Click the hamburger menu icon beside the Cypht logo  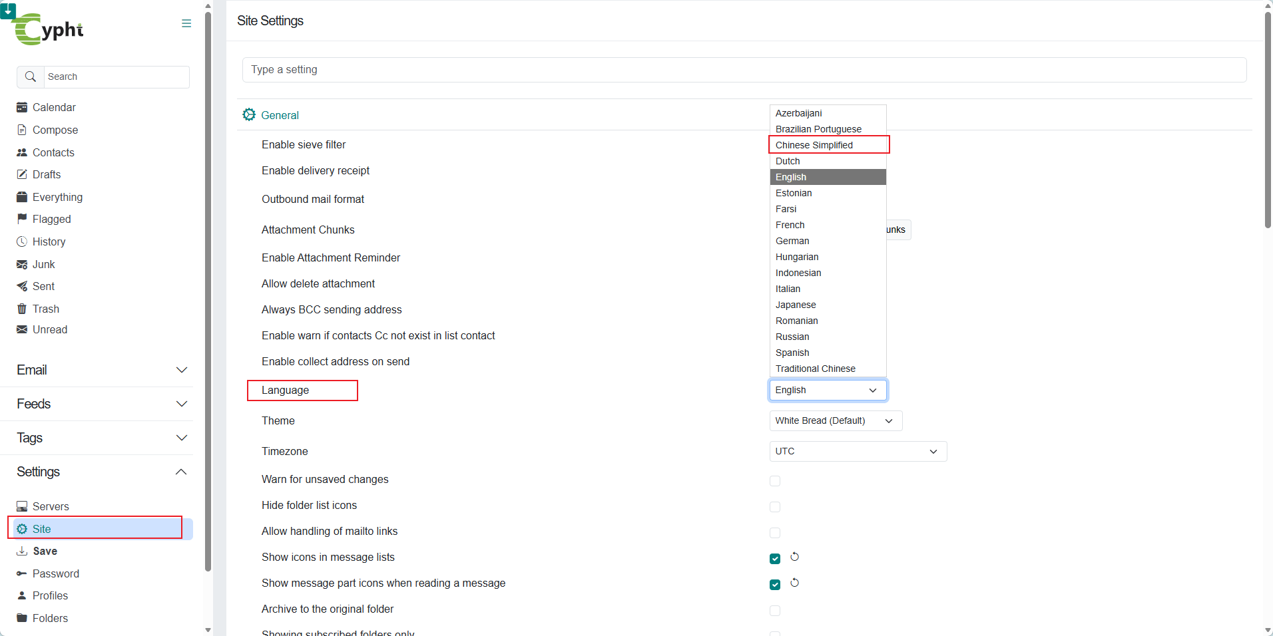pos(186,23)
